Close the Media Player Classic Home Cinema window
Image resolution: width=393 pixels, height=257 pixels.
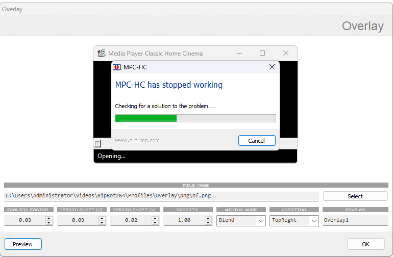click(x=286, y=53)
